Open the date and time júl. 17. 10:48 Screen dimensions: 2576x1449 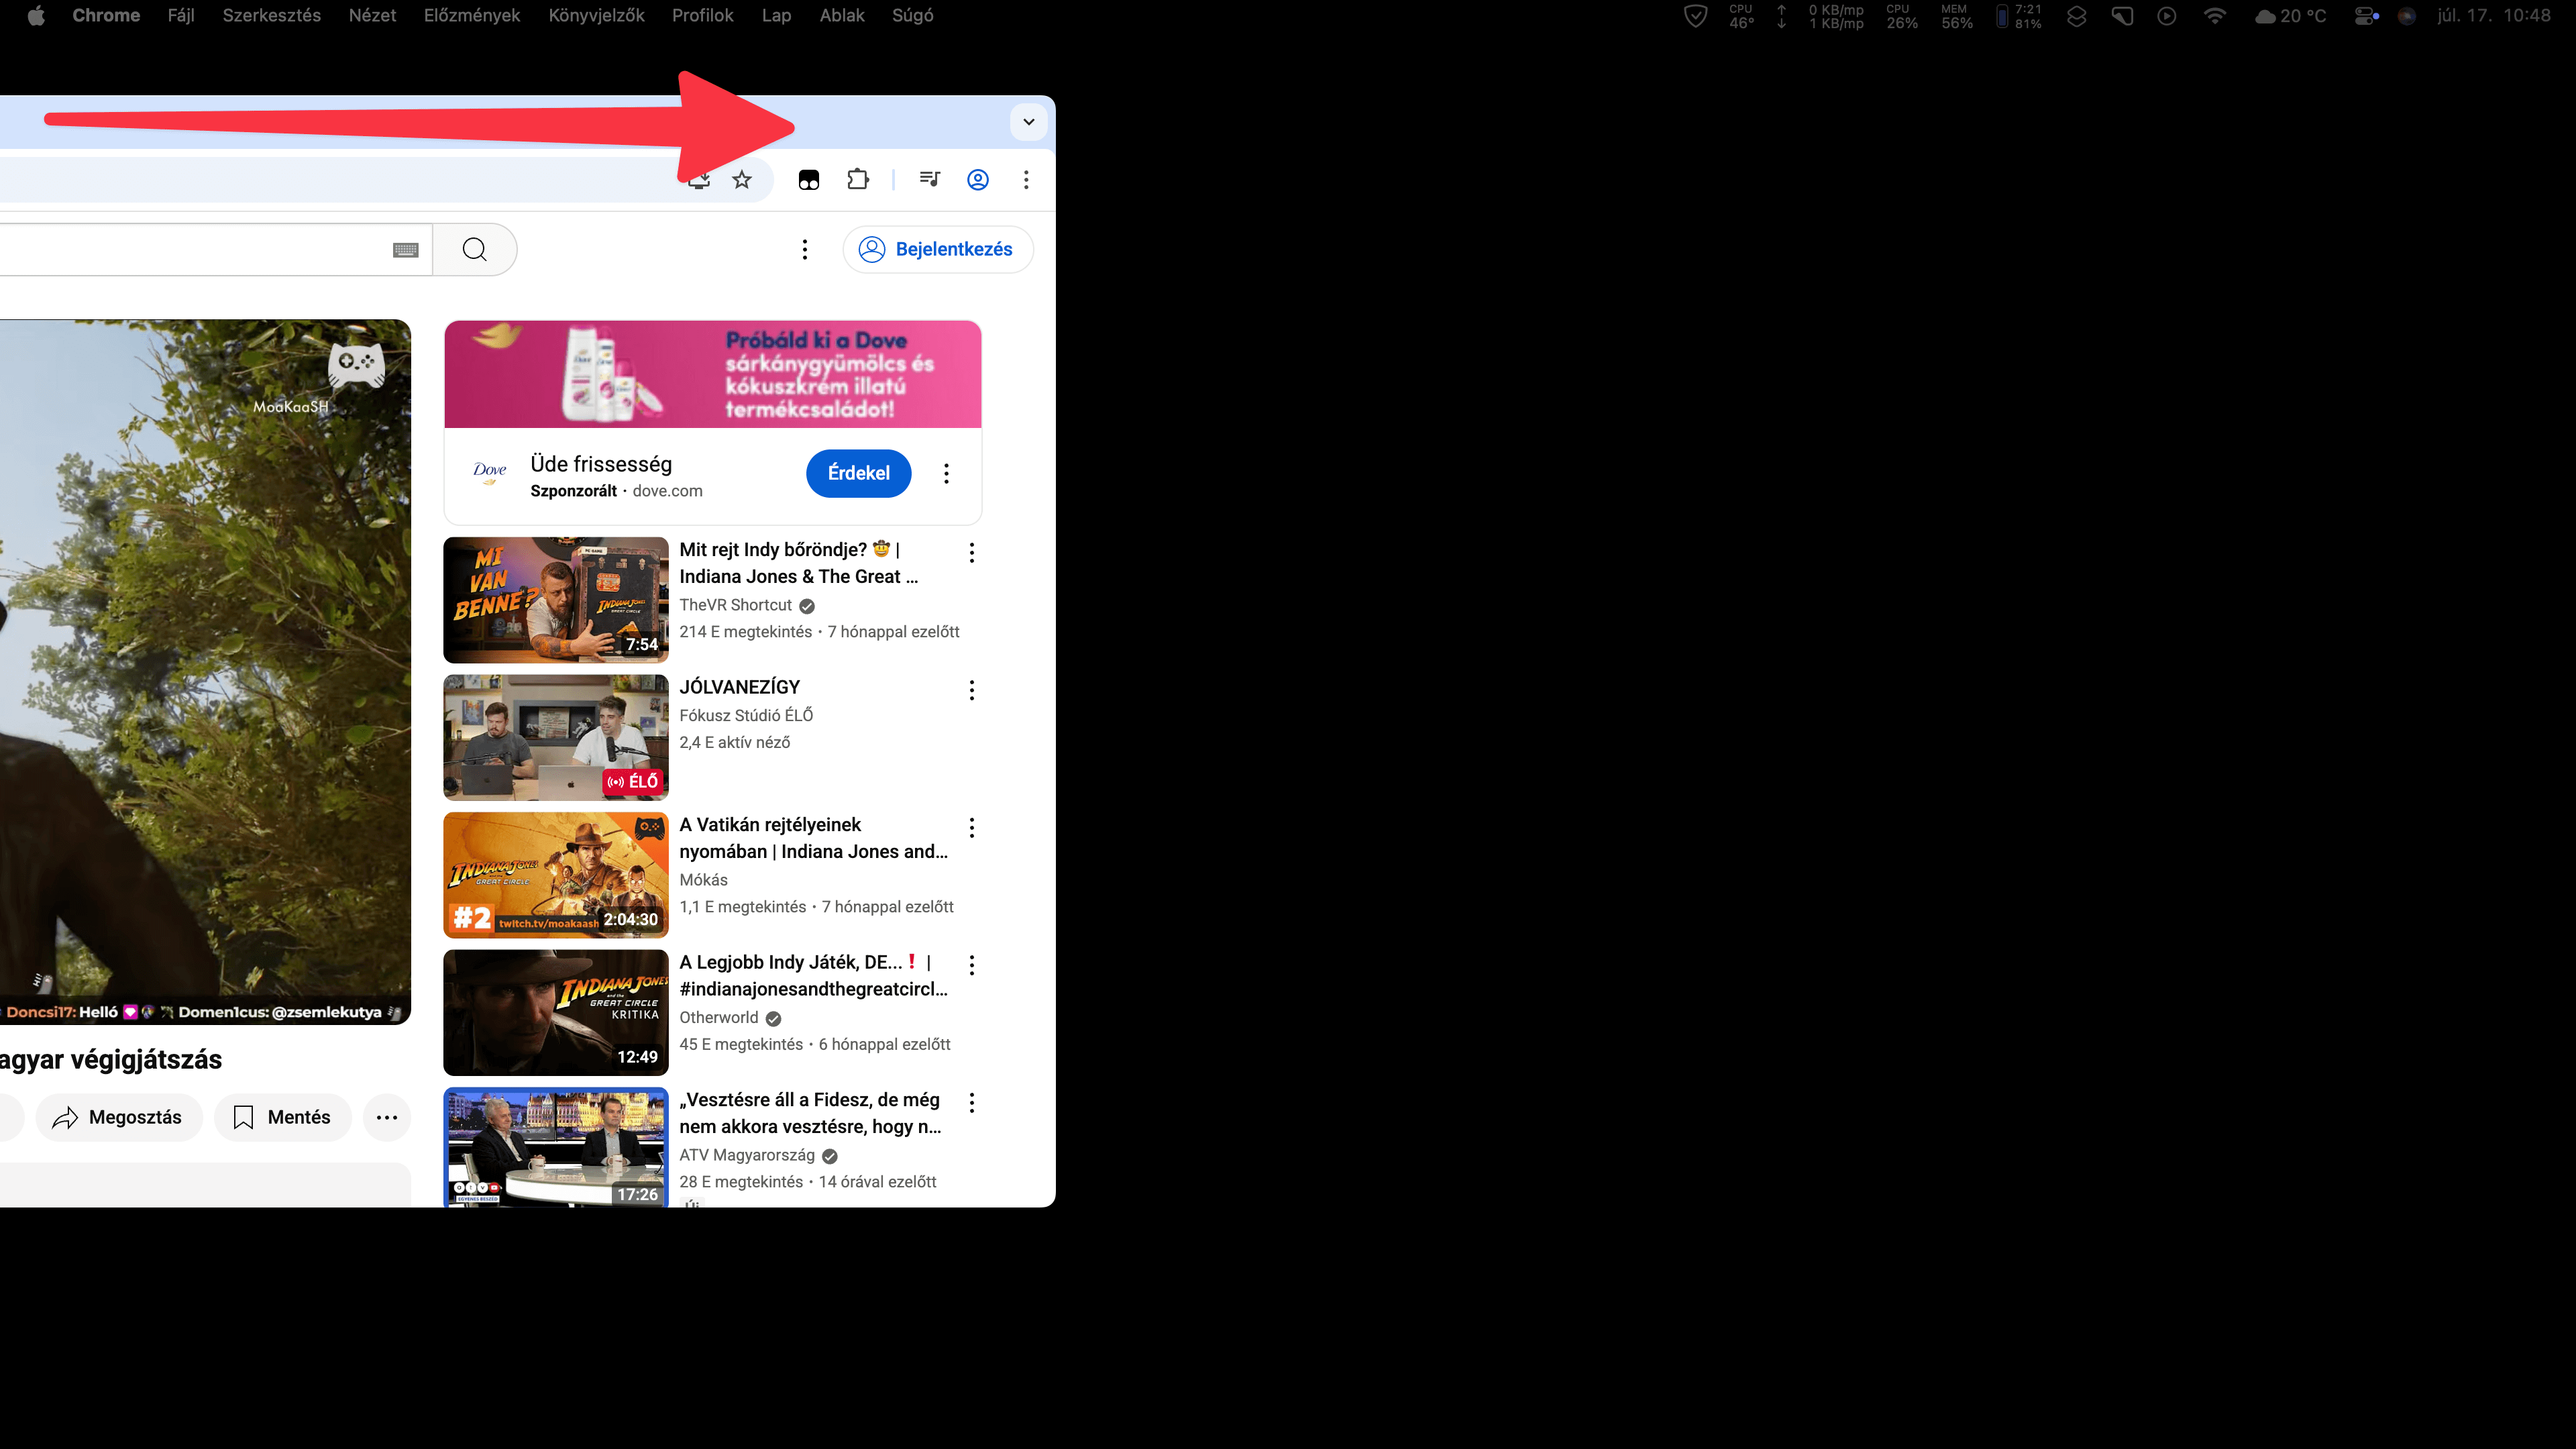click(x=2494, y=16)
